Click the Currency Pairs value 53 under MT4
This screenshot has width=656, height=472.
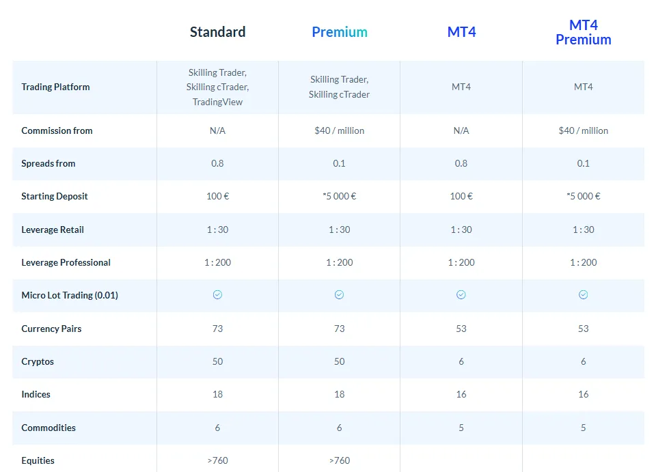click(x=461, y=329)
